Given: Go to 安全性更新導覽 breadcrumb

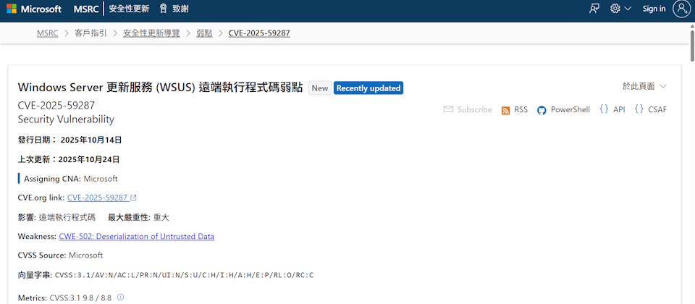Looking at the screenshot, I should pyautogui.click(x=151, y=33).
